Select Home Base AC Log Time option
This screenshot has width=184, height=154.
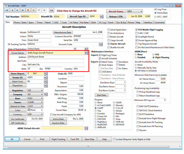point(155,13)
